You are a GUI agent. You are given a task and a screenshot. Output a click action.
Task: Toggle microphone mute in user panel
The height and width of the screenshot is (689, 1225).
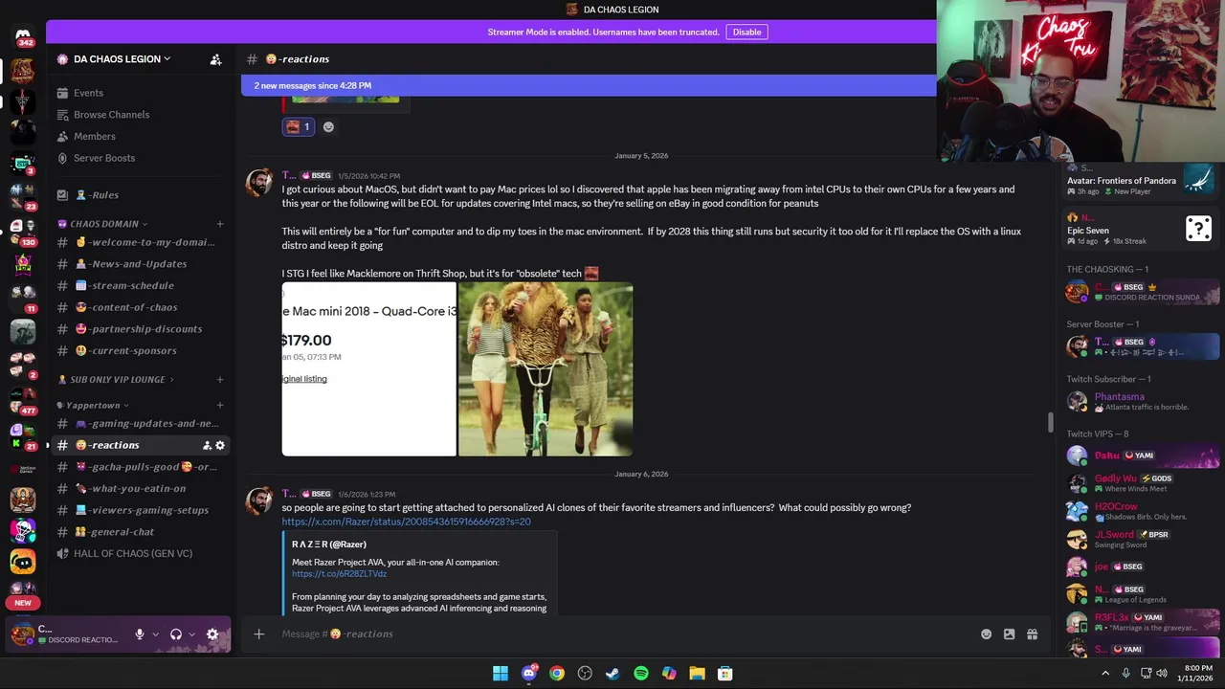pos(140,634)
